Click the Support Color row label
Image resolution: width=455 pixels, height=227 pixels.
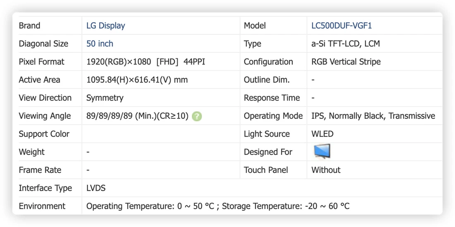pos(44,134)
